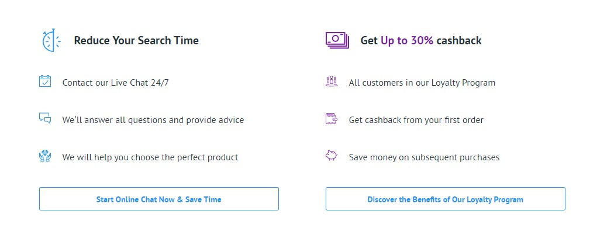Click Get cashback from your first order text
Viewport: 590px width, 232px height.
[416, 120]
